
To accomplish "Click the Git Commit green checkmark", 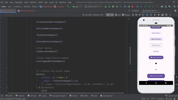I will 145,7.
